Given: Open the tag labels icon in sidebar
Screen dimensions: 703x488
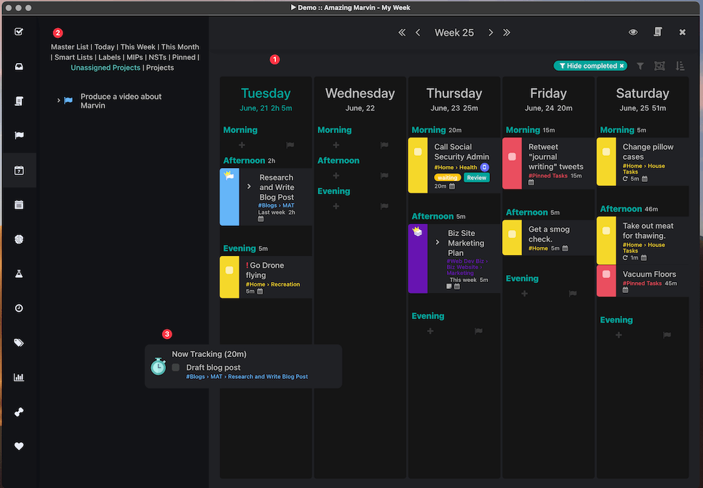Looking at the screenshot, I should 19,343.
